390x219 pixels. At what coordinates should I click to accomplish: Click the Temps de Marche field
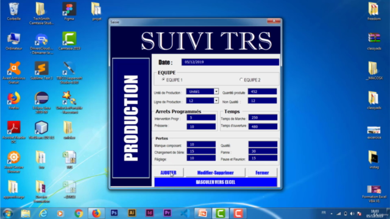(263, 117)
